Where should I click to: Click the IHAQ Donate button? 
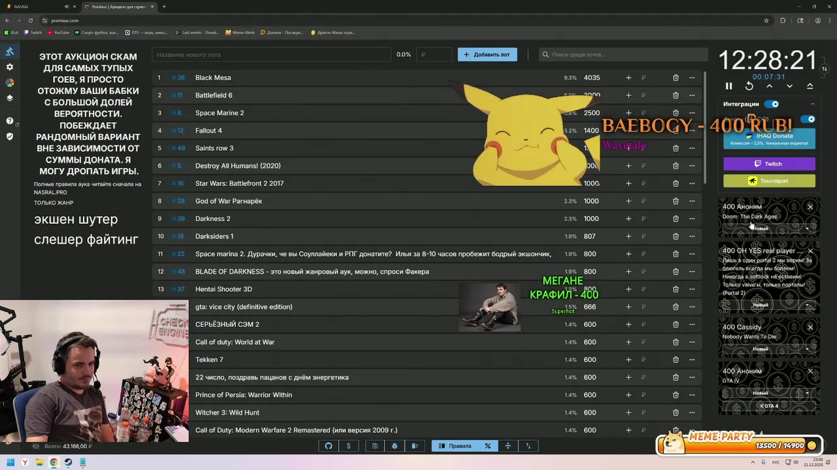click(769, 138)
